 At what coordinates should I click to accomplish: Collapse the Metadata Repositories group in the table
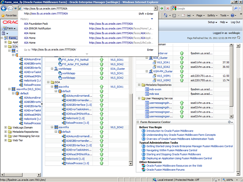pos(139,85)
